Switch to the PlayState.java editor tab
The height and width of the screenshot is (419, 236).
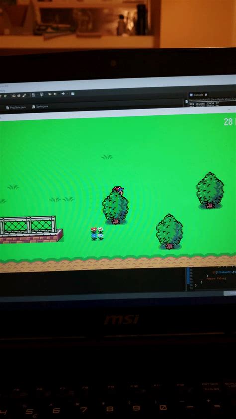point(16,107)
